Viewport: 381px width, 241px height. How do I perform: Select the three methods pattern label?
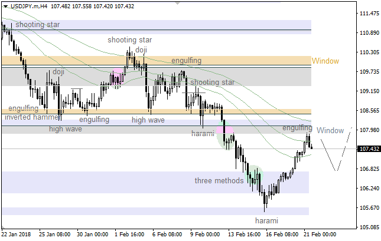tap(219, 180)
